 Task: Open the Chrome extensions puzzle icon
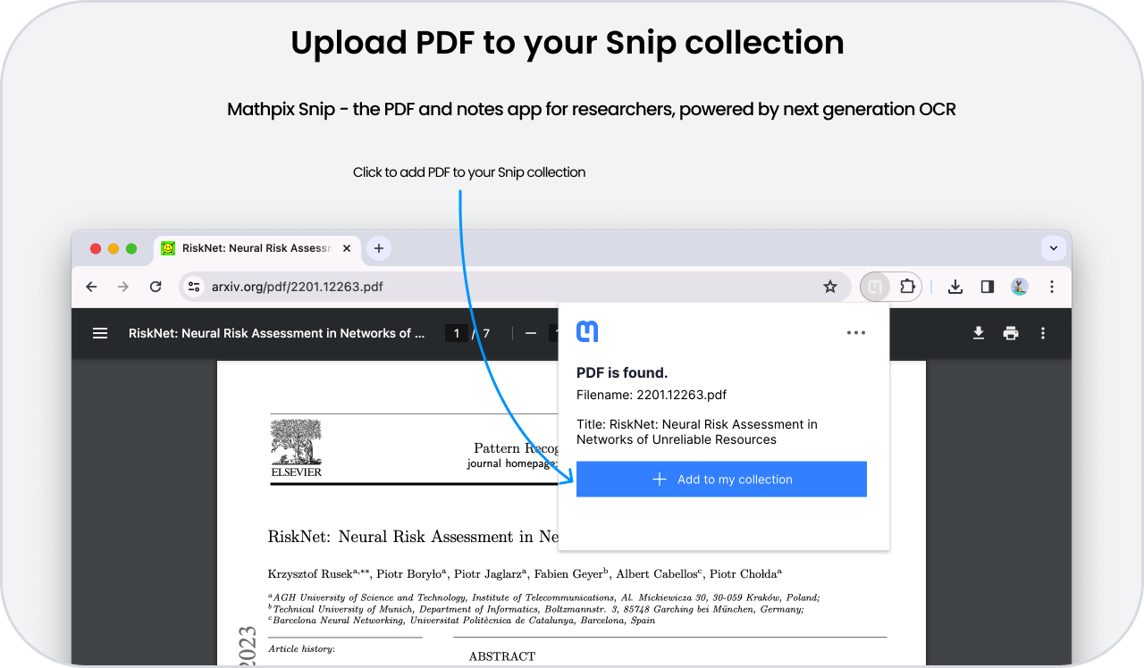pyautogui.click(x=907, y=287)
